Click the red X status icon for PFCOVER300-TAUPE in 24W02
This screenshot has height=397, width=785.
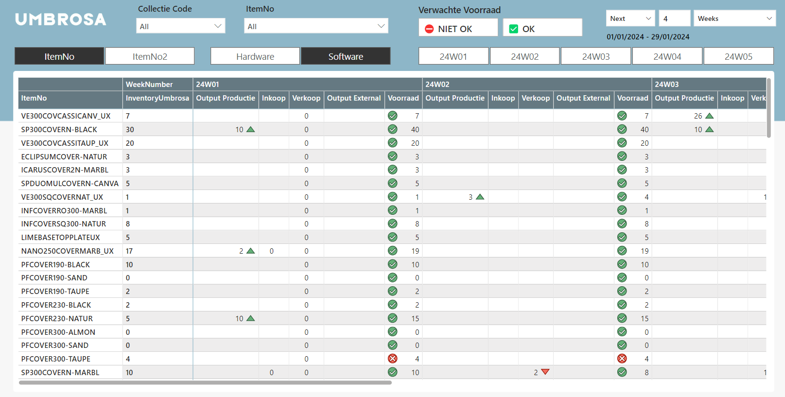pos(622,359)
